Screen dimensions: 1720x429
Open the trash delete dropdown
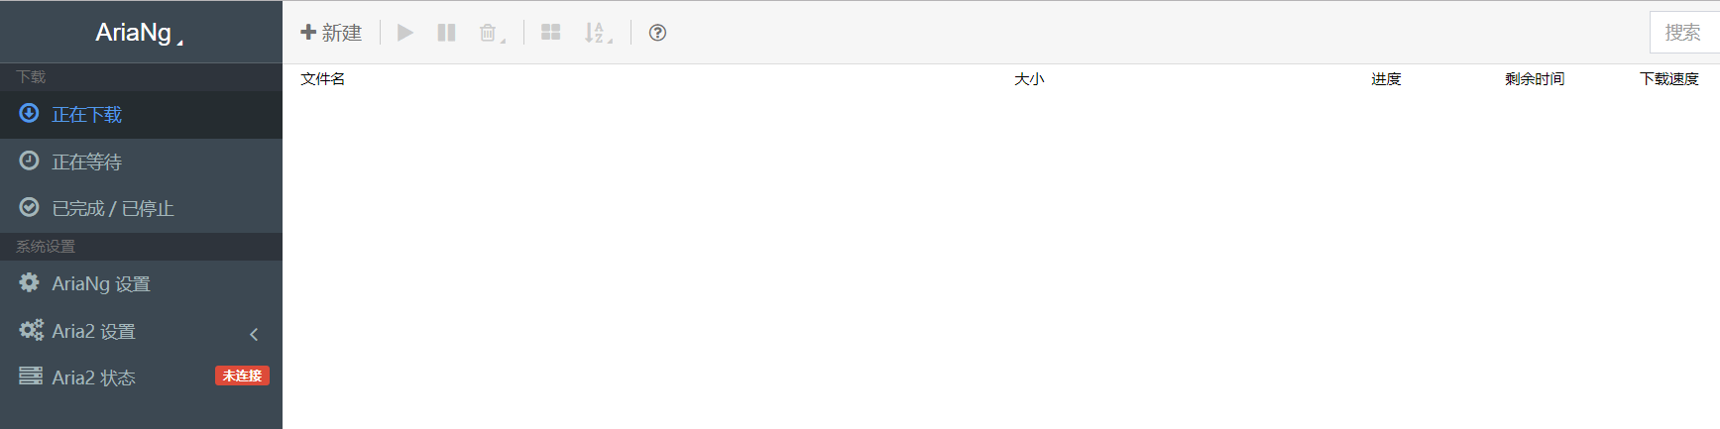click(492, 34)
